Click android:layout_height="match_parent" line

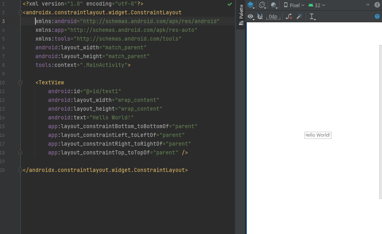tap(92, 57)
